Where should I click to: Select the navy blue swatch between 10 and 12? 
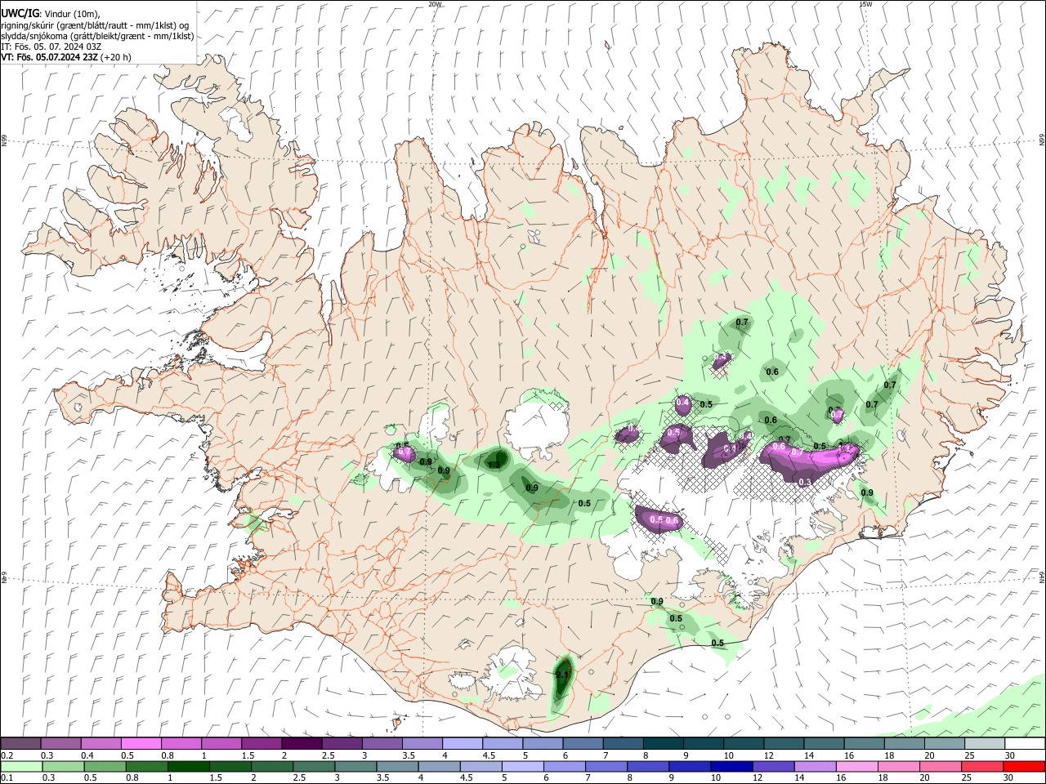point(730,766)
